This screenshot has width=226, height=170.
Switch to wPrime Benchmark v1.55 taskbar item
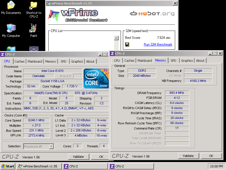39,166
